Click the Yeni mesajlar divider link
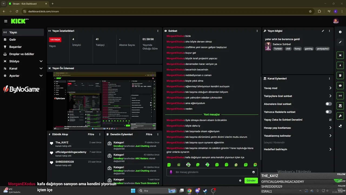This screenshot has height=195, width=346. pos(212,115)
